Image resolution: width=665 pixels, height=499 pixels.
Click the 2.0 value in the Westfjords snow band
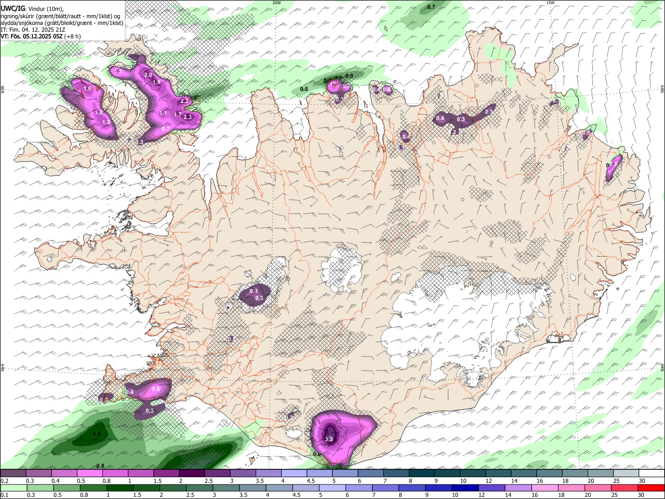(148, 75)
